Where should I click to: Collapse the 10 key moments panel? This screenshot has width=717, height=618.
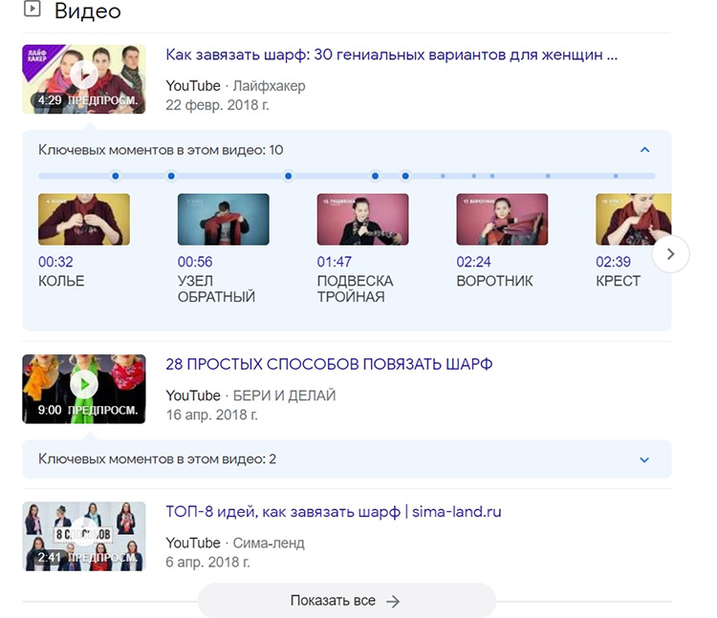pos(644,150)
